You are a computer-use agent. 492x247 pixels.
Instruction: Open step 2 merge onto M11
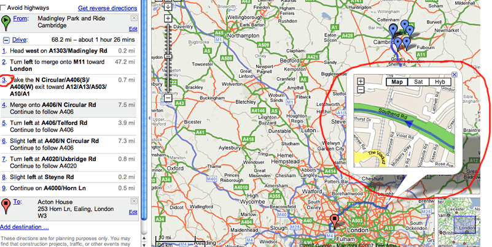coord(4,62)
